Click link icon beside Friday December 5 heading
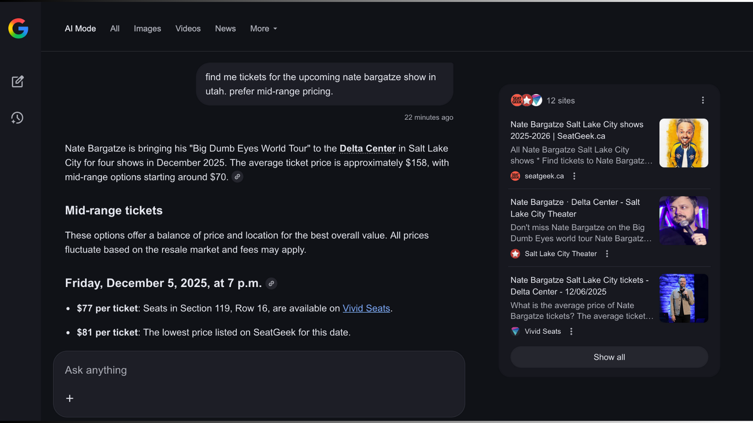The image size is (753, 423). click(x=271, y=283)
